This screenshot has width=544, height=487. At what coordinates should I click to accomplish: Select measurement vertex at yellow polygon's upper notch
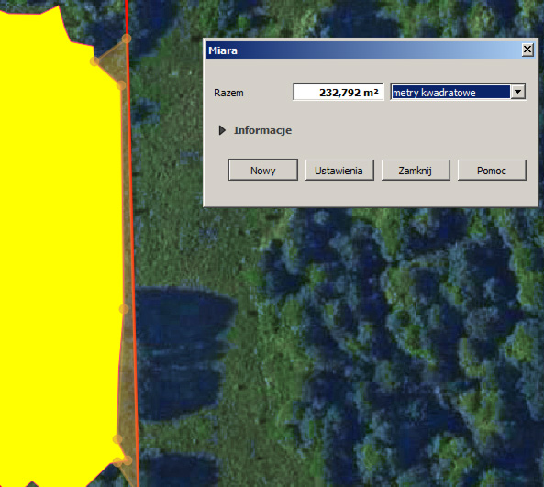(x=94, y=61)
